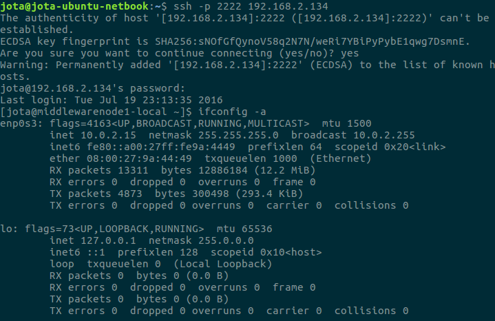Click the ifconfig -a command
Viewport: 495px width, 321px height.
pos(232,112)
